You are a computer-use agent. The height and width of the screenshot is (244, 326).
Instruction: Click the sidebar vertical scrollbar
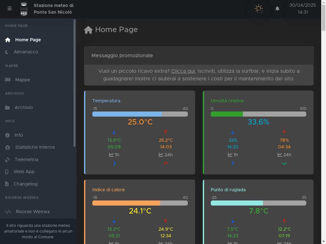pyautogui.click(x=74, y=83)
